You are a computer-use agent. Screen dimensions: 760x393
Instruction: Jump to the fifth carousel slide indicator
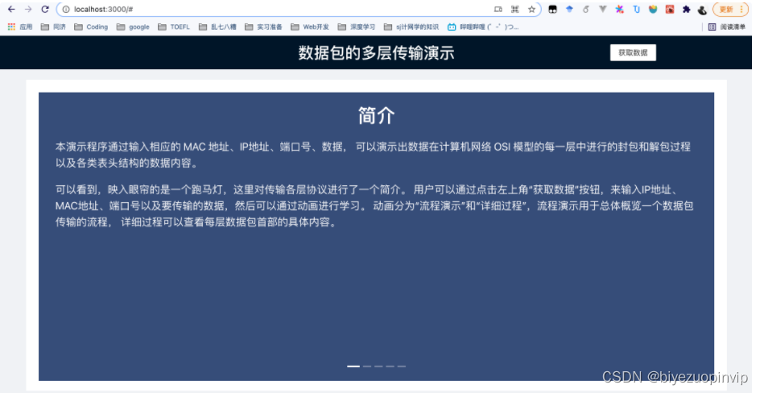coord(402,366)
